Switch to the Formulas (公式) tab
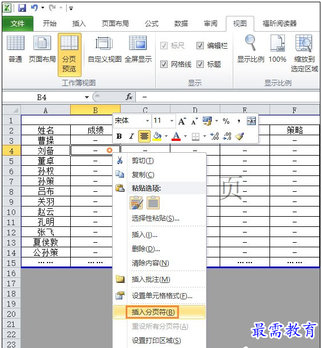The width and height of the screenshot is (321, 348). [x=152, y=24]
